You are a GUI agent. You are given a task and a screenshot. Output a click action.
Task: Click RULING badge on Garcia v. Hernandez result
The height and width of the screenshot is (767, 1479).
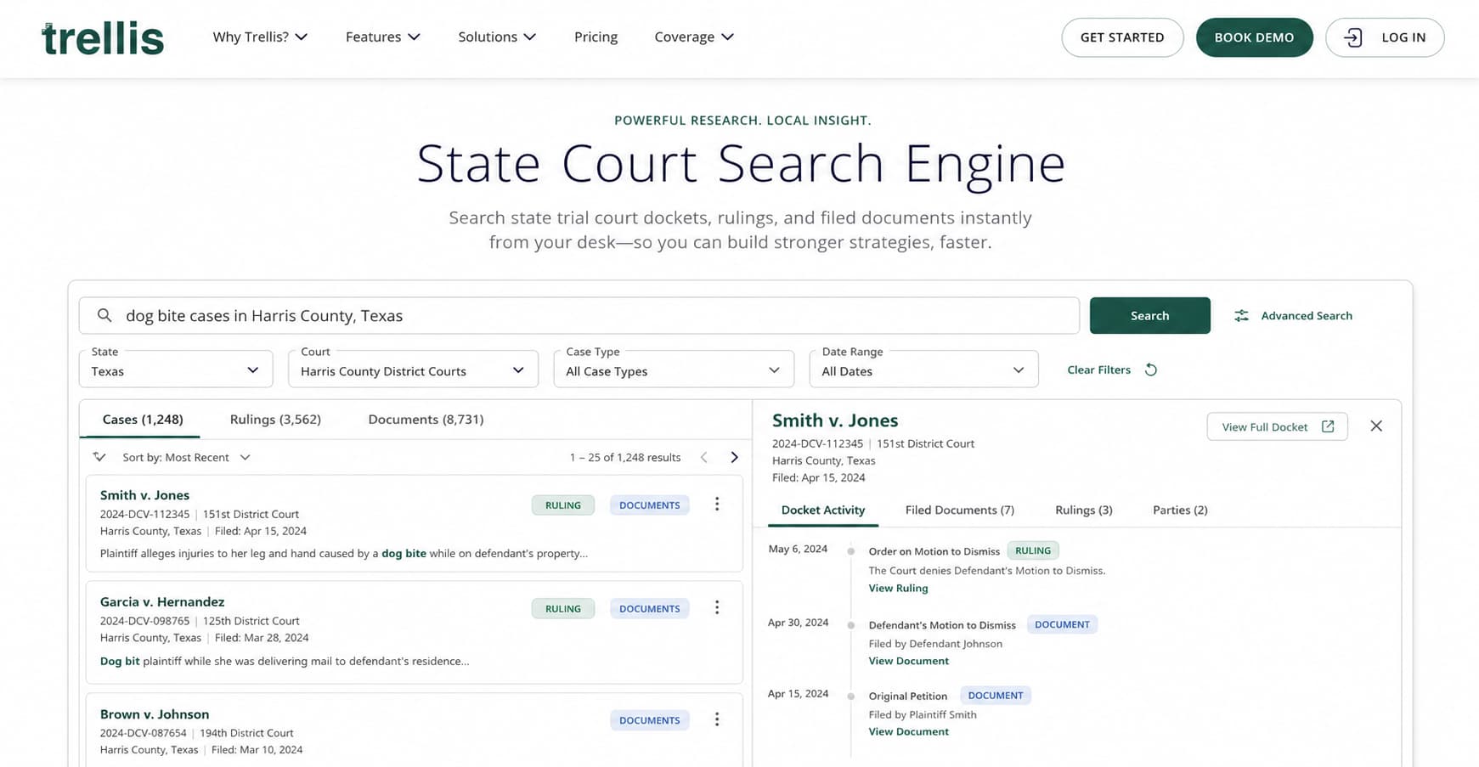pyautogui.click(x=563, y=608)
